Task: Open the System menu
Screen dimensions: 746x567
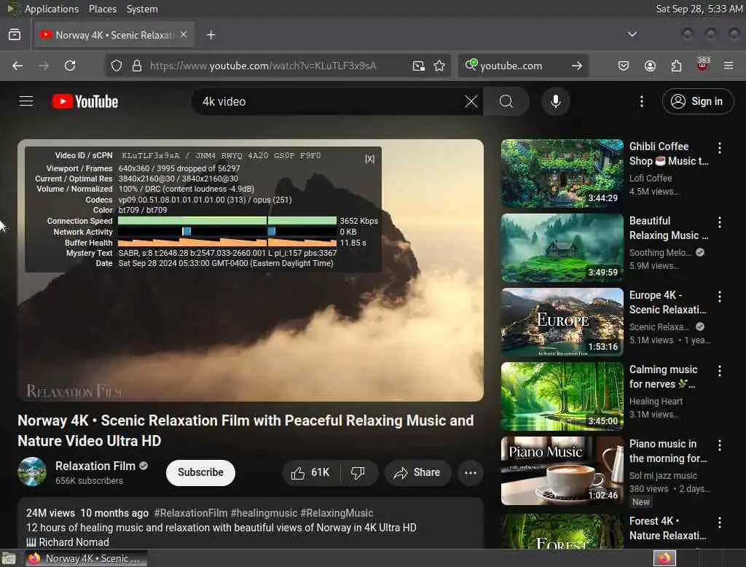Action: click(x=142, y=9)
